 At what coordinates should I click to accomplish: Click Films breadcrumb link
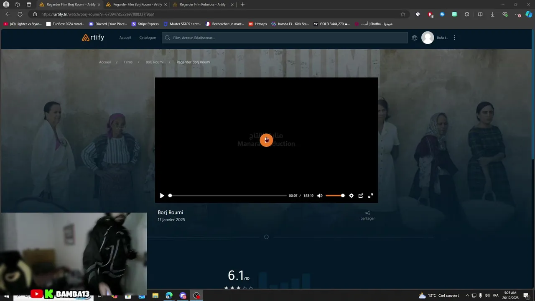coord(128,62)
